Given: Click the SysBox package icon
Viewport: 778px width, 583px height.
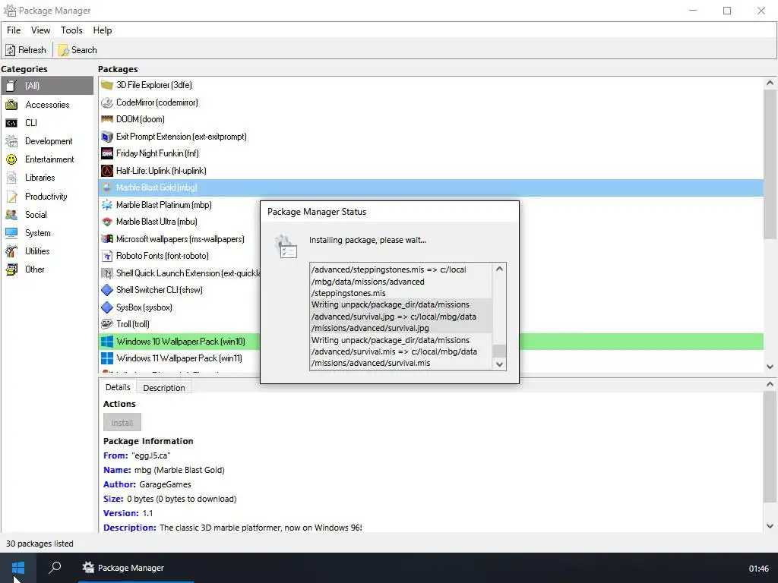Looking at the screenshot, I should pyautogui.click(x=106, y=307).
